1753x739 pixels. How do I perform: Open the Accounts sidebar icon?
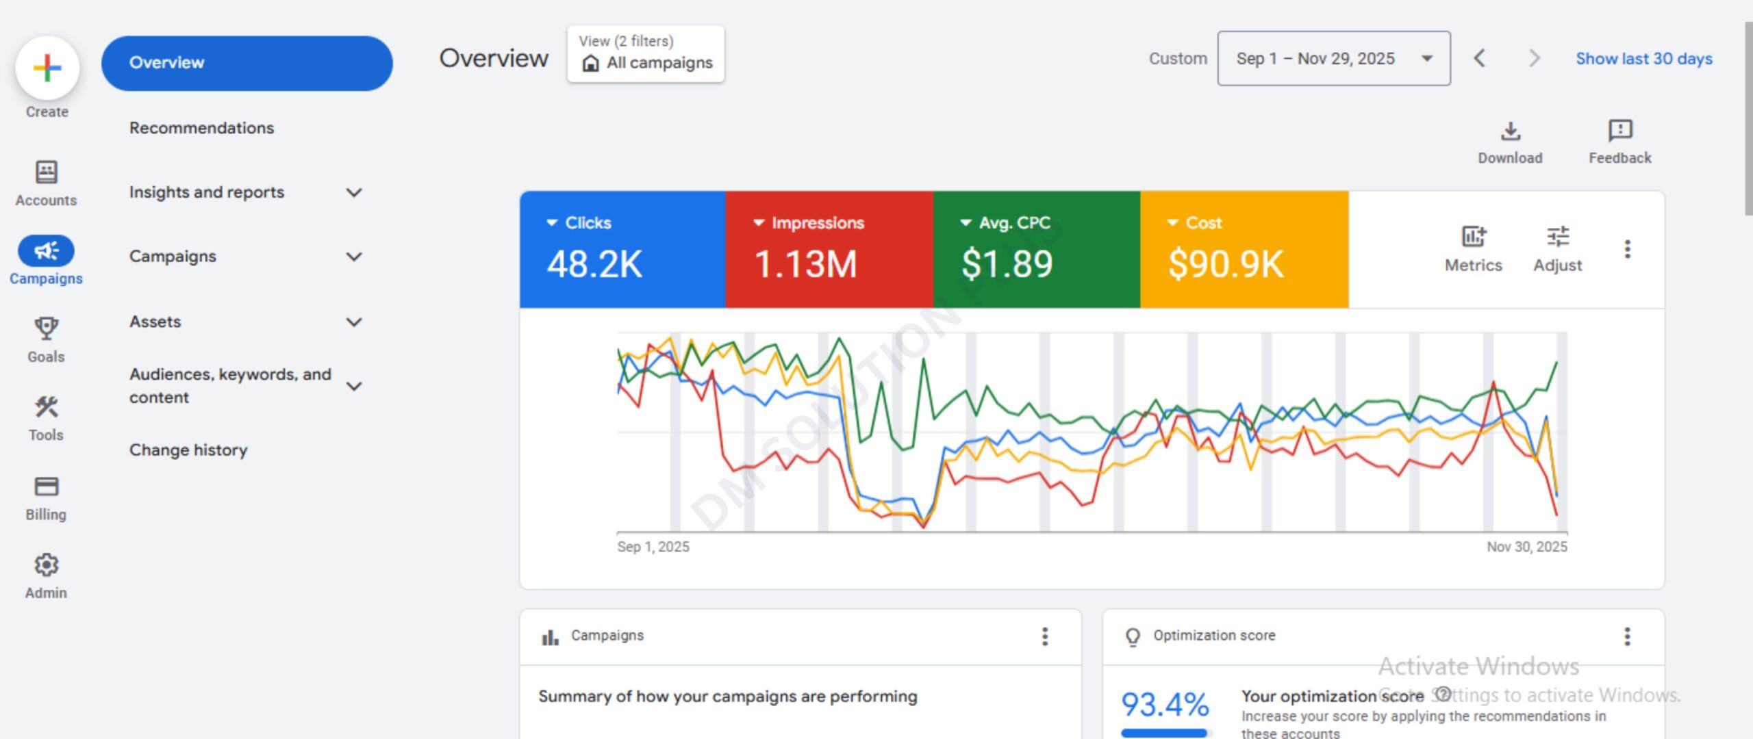[x=46, y=172]
